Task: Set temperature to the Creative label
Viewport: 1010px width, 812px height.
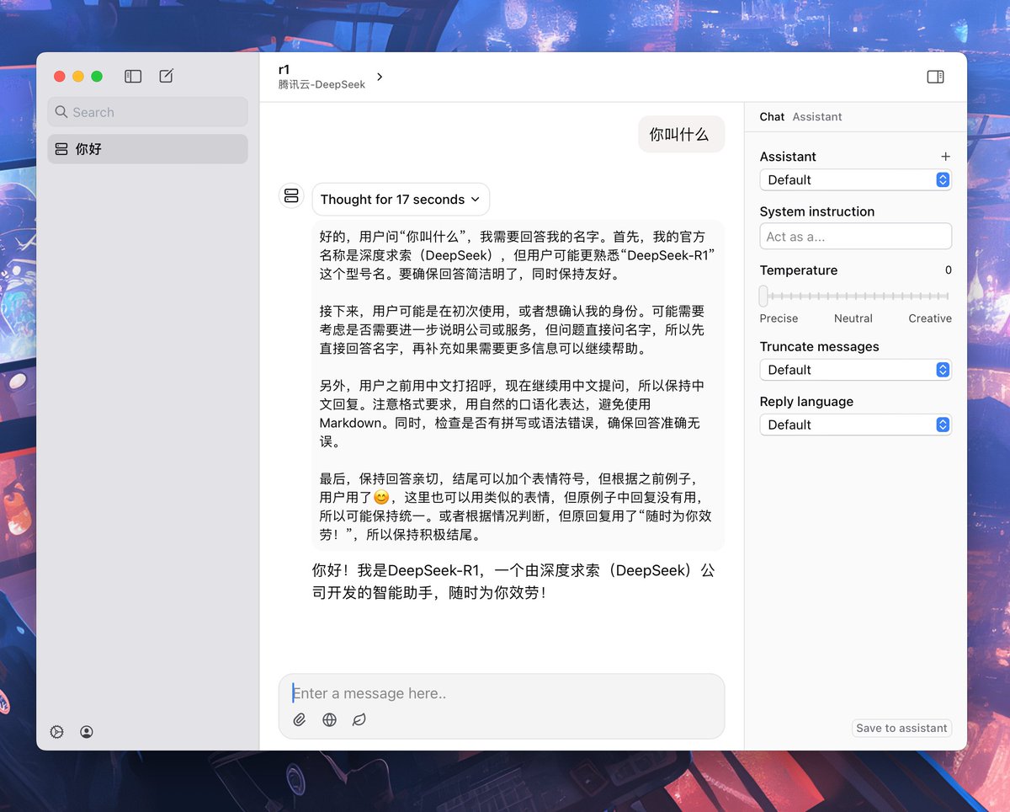Action: 930,318
